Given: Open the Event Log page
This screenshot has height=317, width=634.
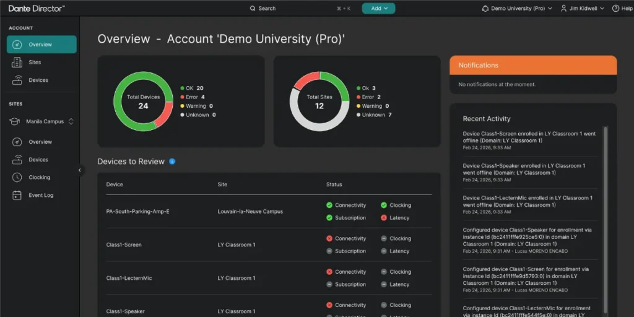Looking at the screenshot, I should pyautogui.click(x=41, y=196).
